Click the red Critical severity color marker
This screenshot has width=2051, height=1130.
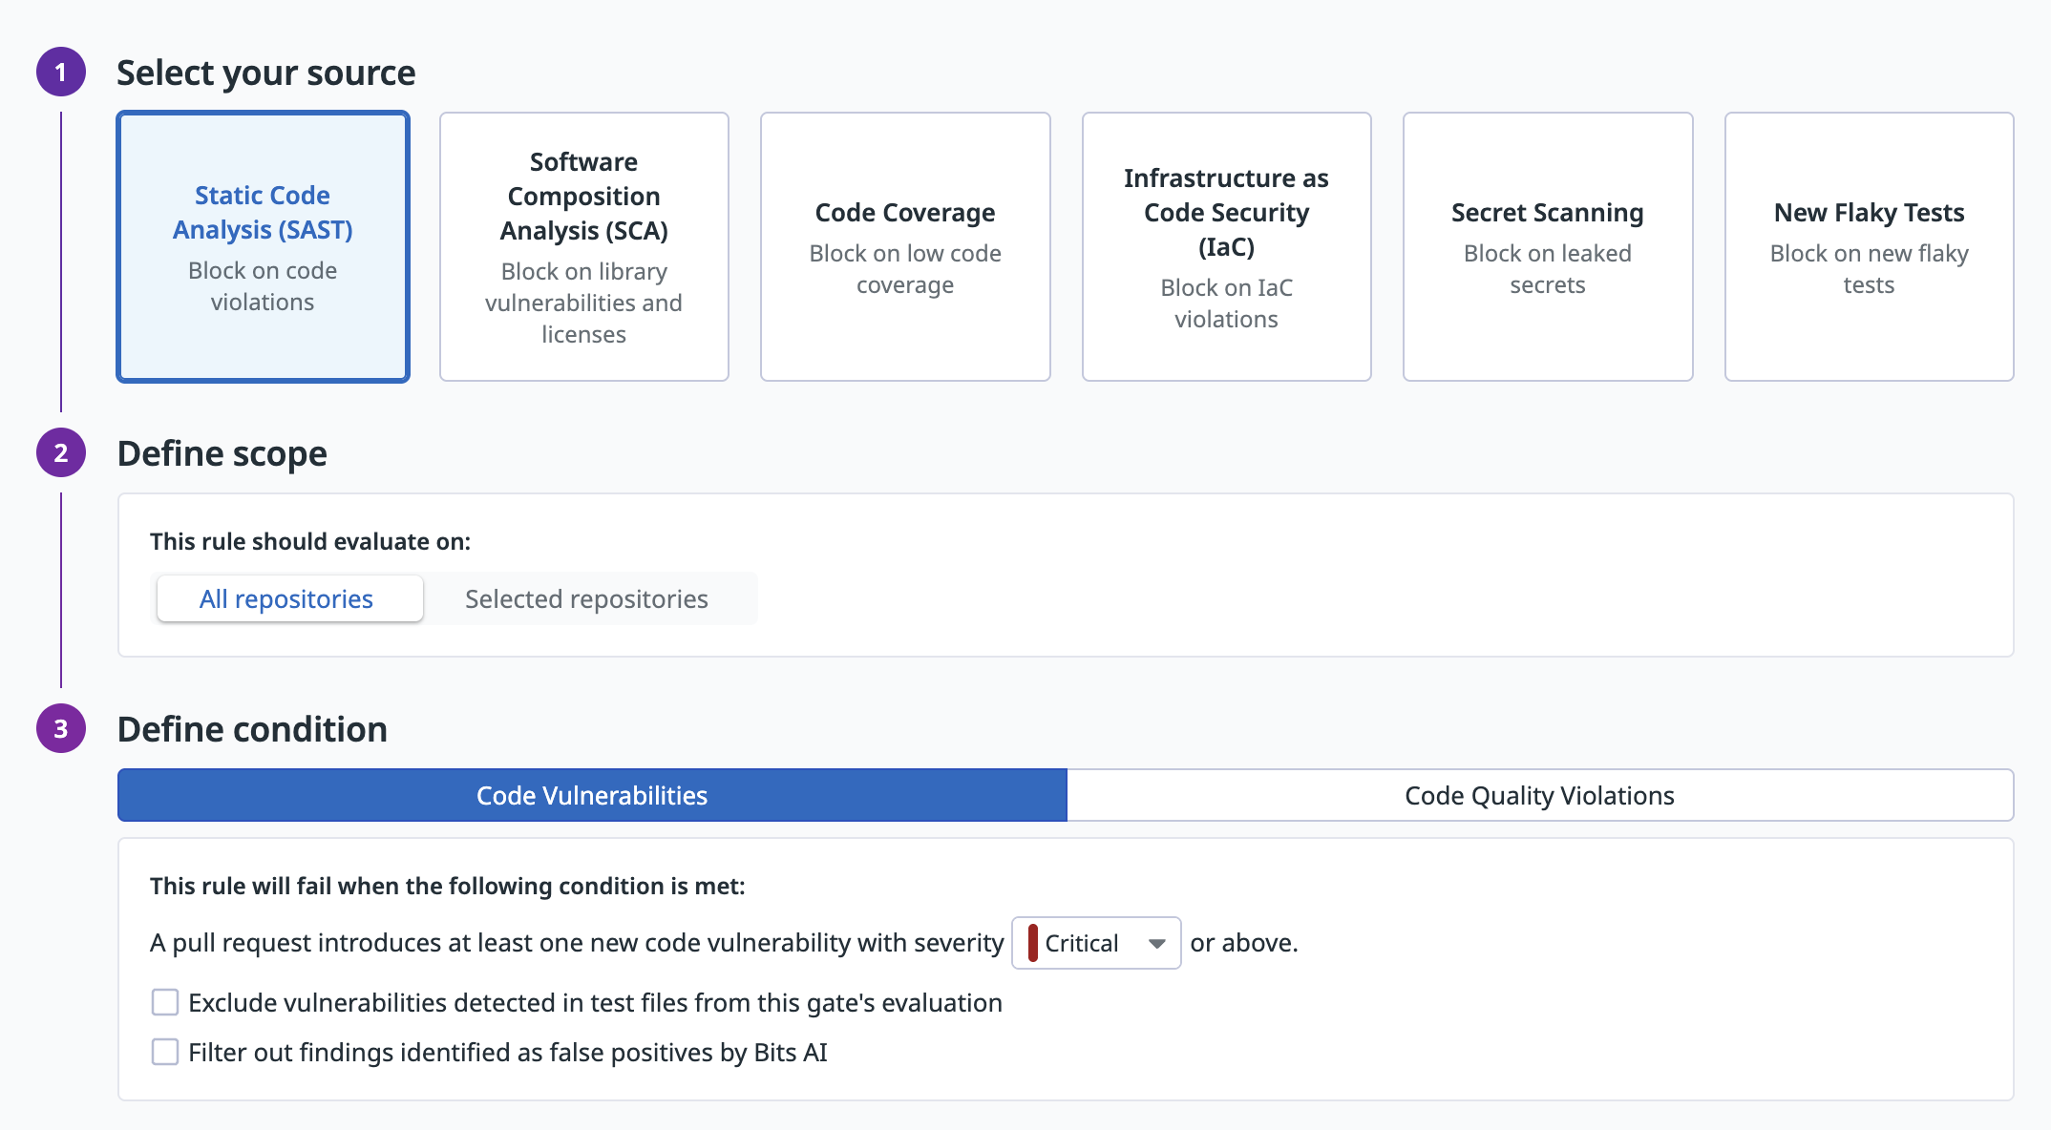pyautogui.click(x=1033, y=944)
